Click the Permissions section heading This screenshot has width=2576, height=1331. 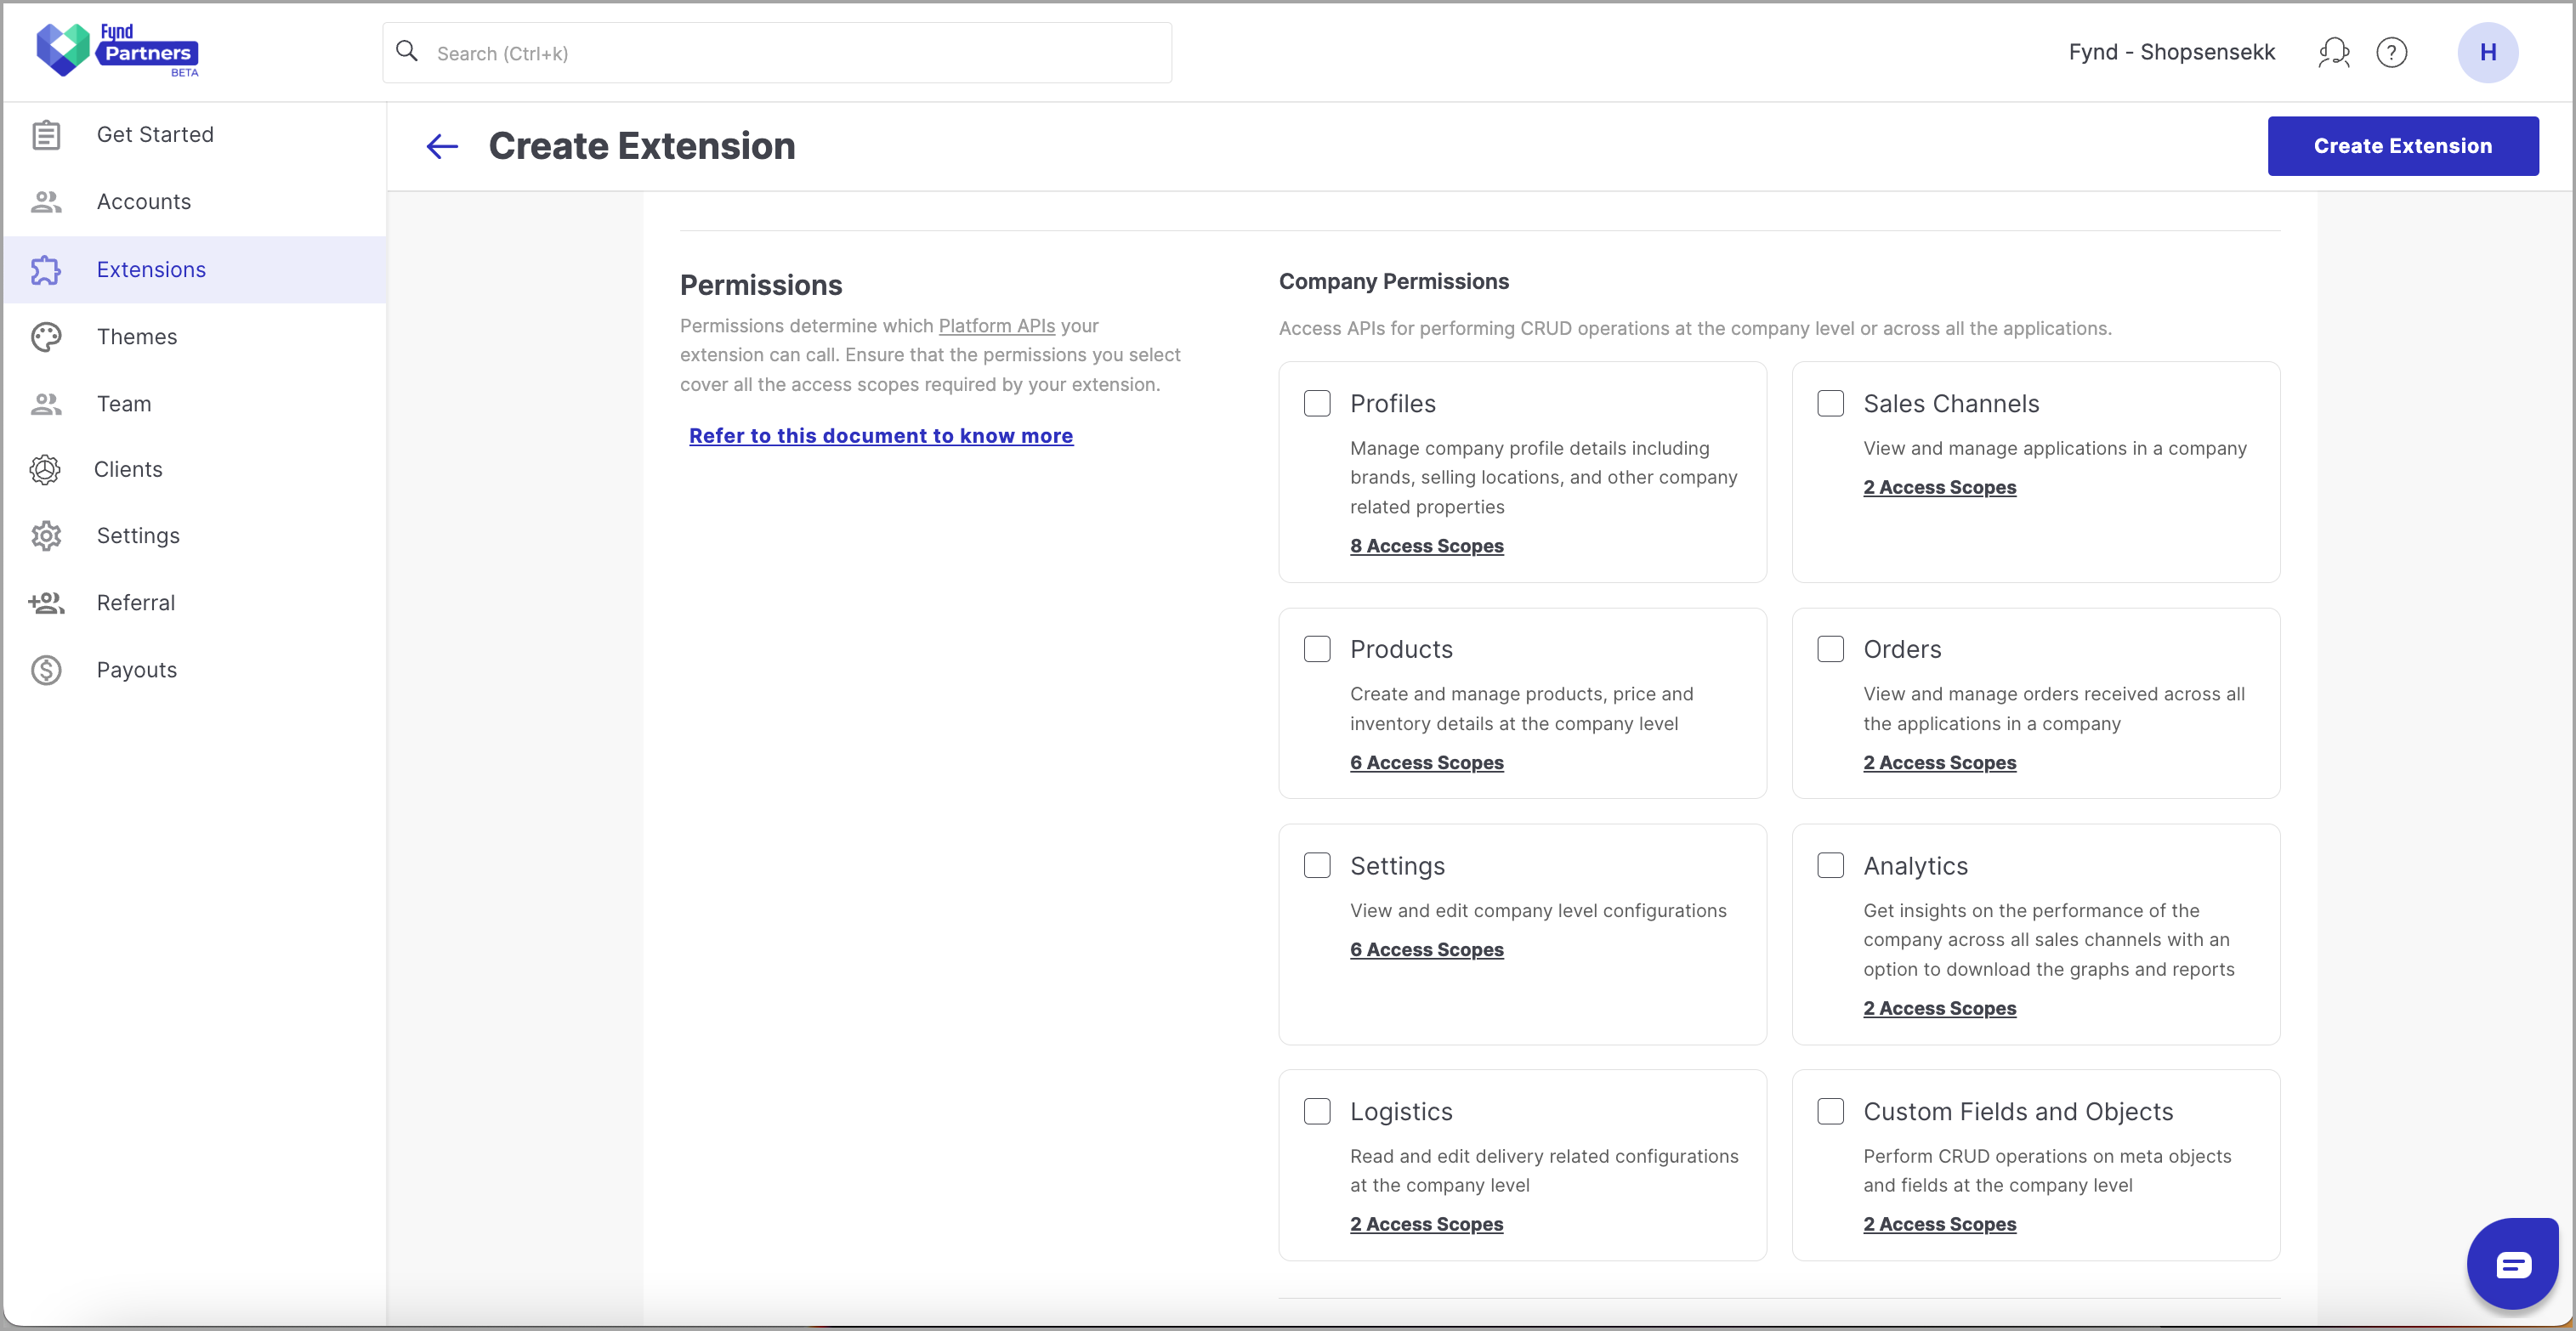pos(761,285)
